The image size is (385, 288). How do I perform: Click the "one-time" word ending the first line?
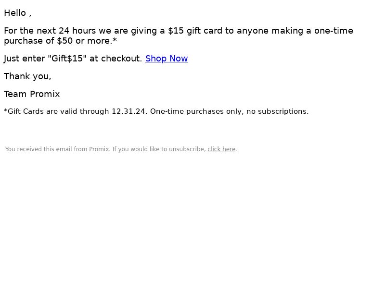click(x=334, y=31)
